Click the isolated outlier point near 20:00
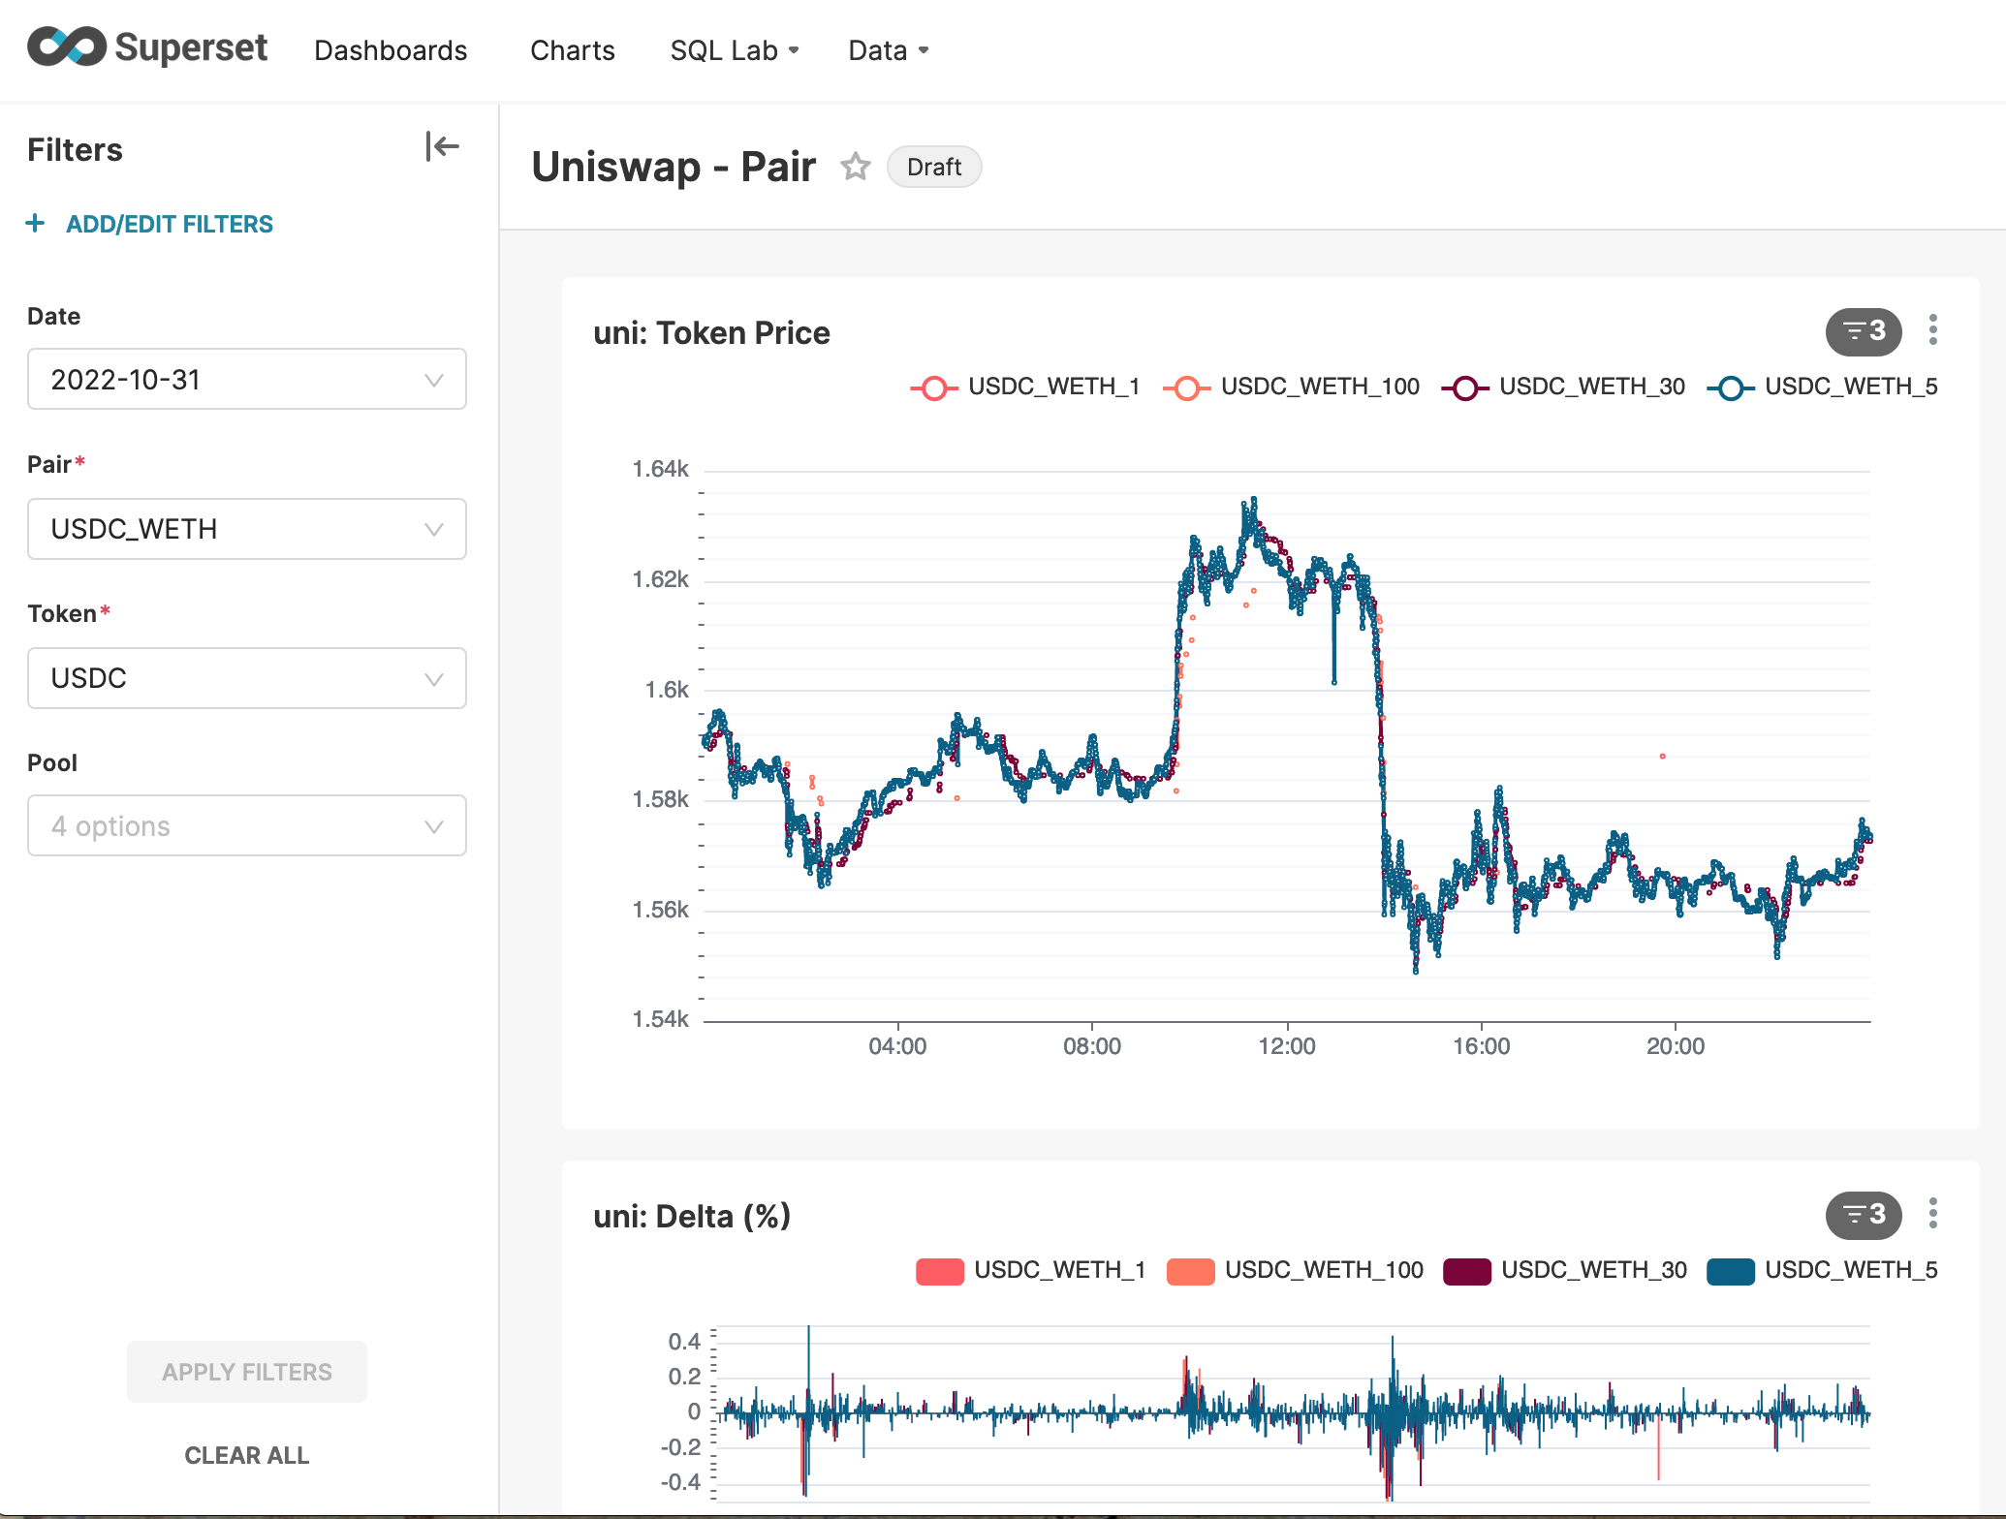The image size is (2006, 1519). pos(1663,756)
